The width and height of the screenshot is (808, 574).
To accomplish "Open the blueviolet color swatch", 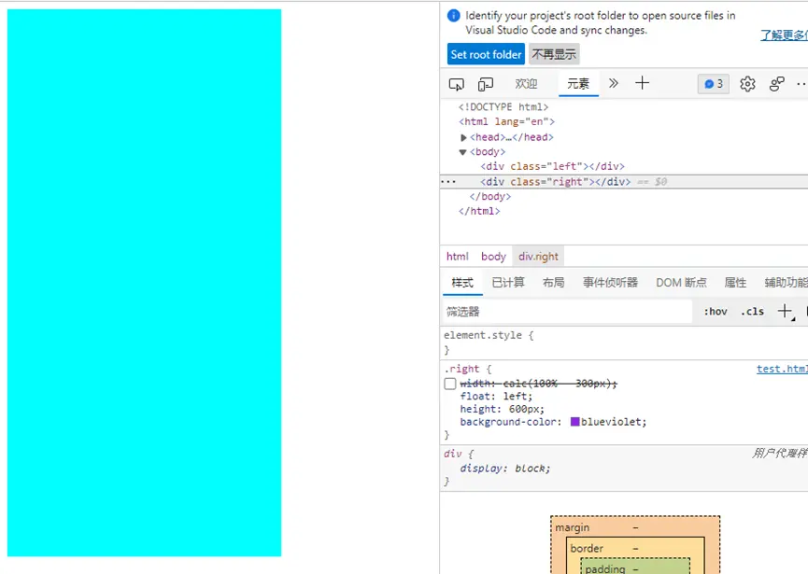I will coord(575,422).
